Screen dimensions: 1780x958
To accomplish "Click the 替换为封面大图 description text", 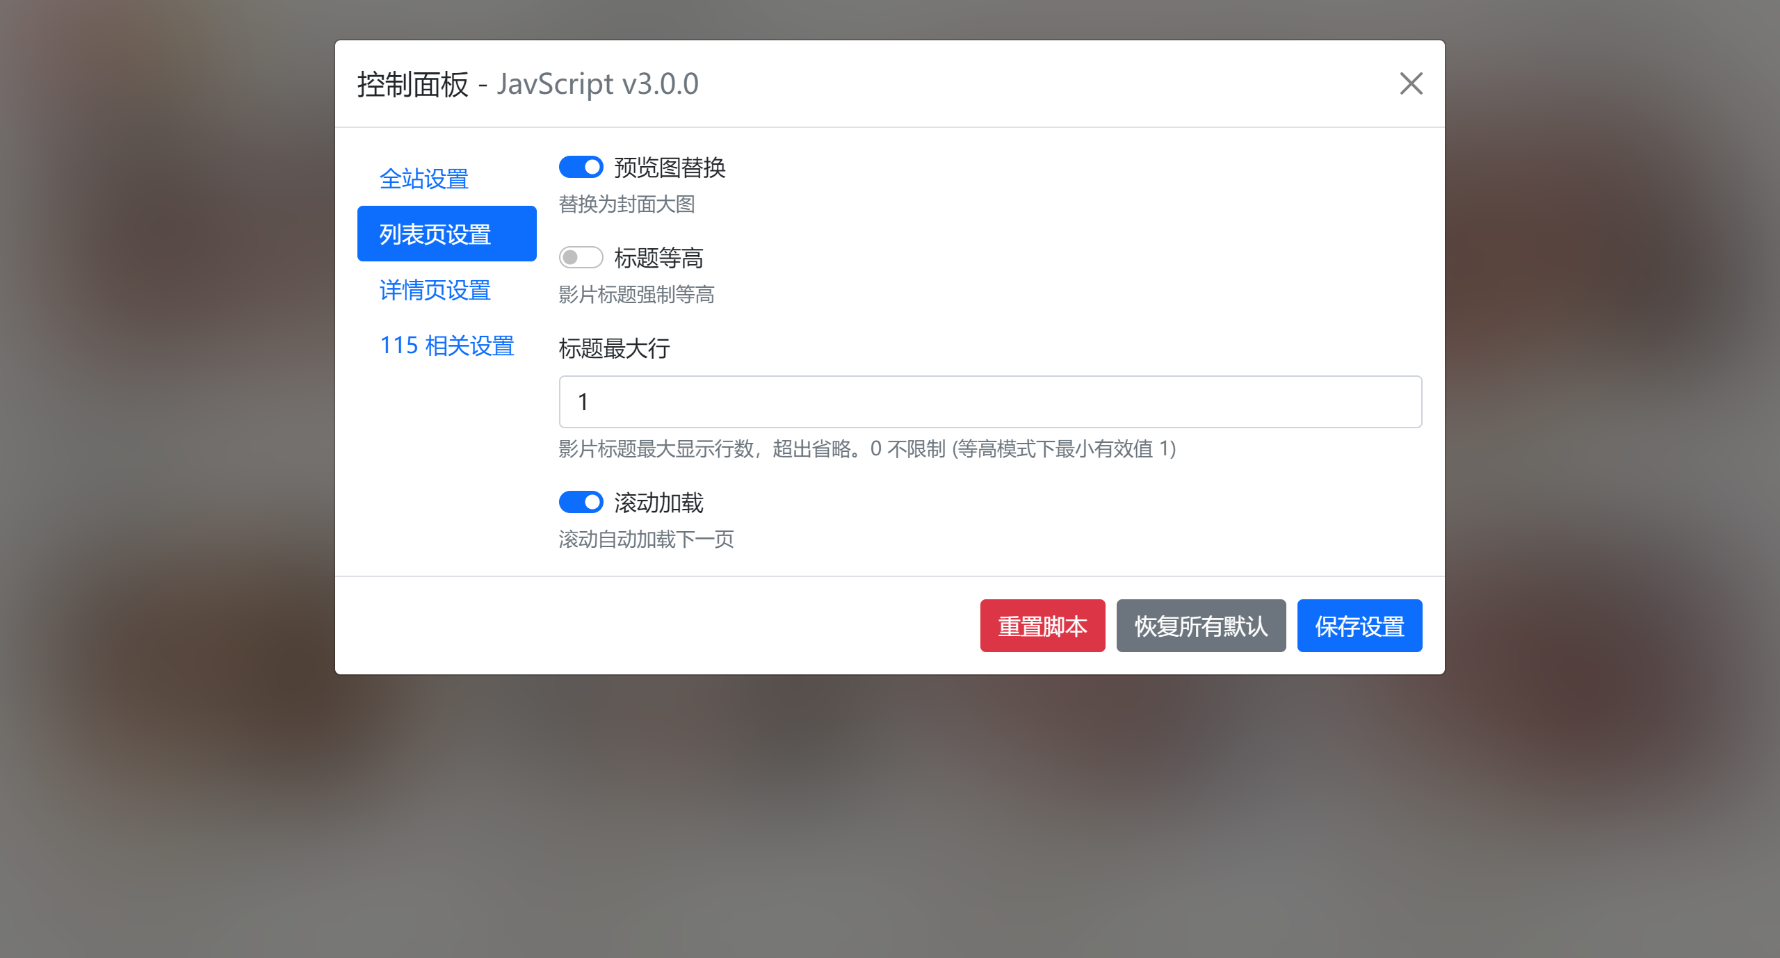I will pyautogui.click(x=628, y=204).
